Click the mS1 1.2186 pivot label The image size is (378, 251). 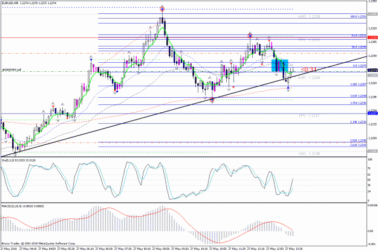(309, 153)
